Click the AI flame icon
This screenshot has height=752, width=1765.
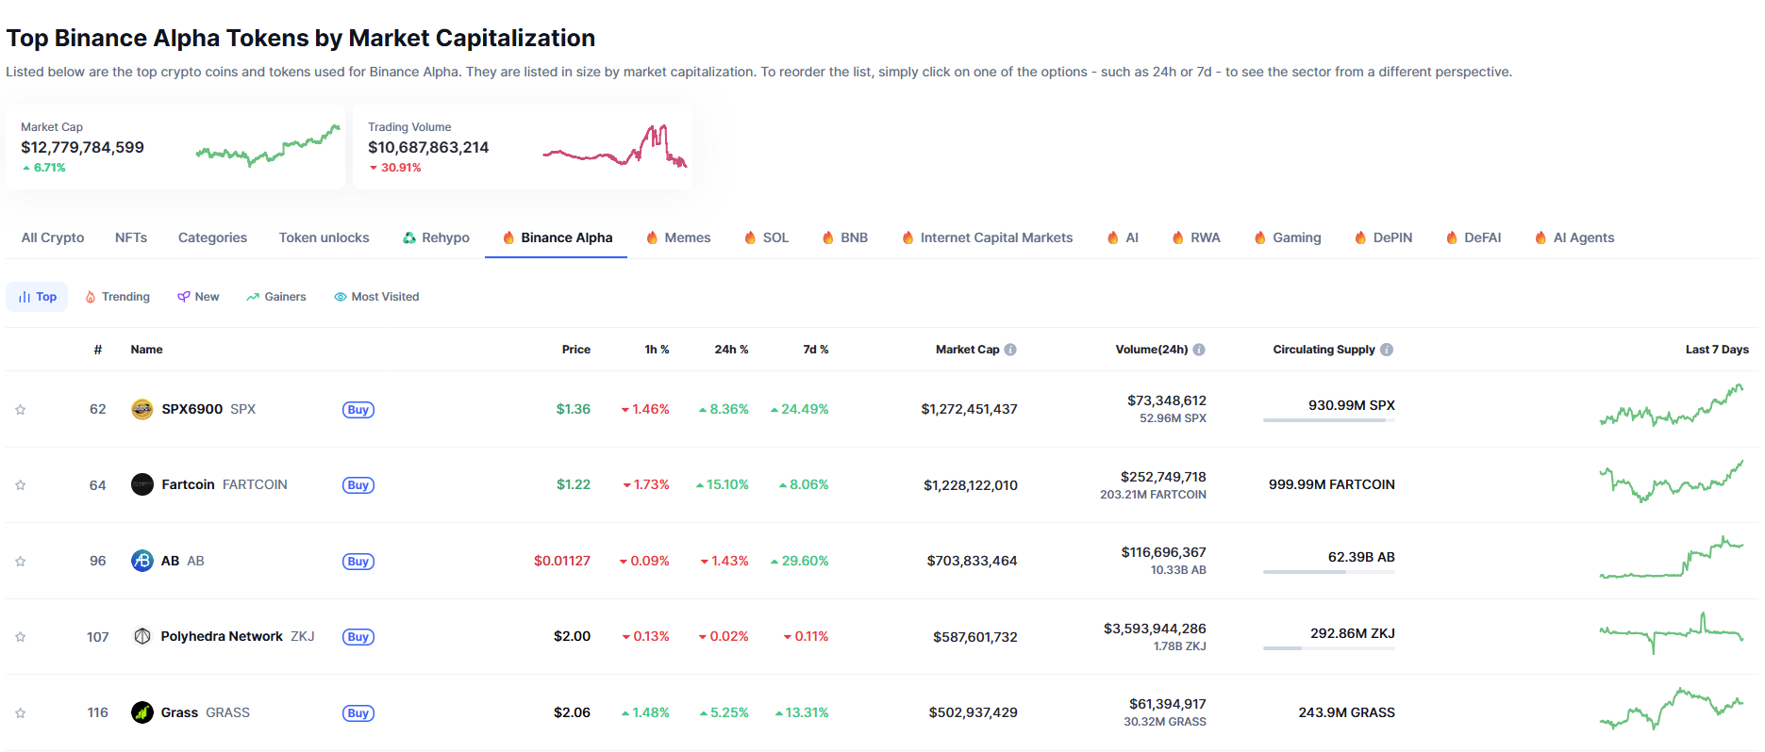point(1113,237)
